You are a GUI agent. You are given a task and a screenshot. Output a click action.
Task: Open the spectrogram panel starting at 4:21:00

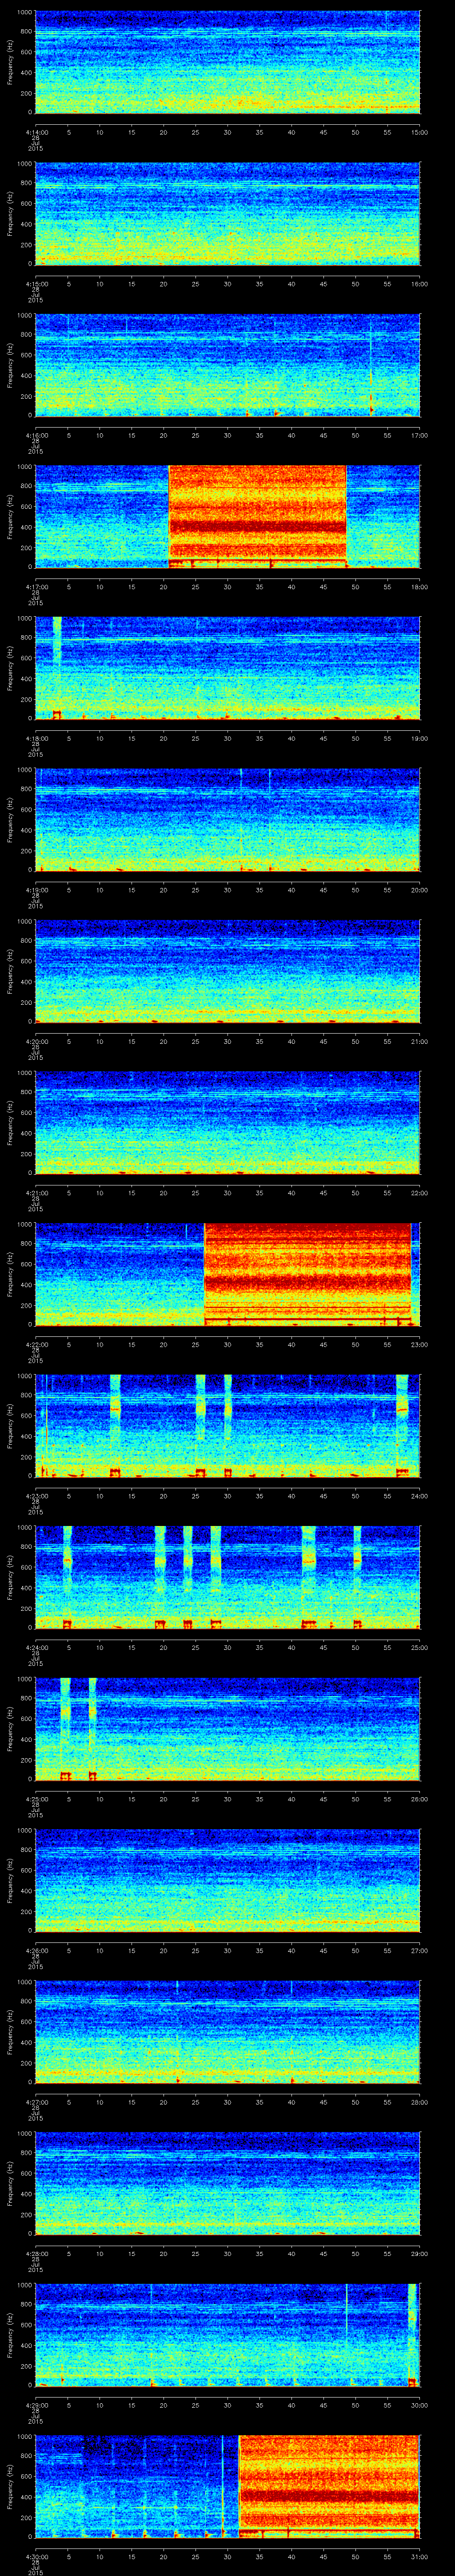click(227, 1122)
